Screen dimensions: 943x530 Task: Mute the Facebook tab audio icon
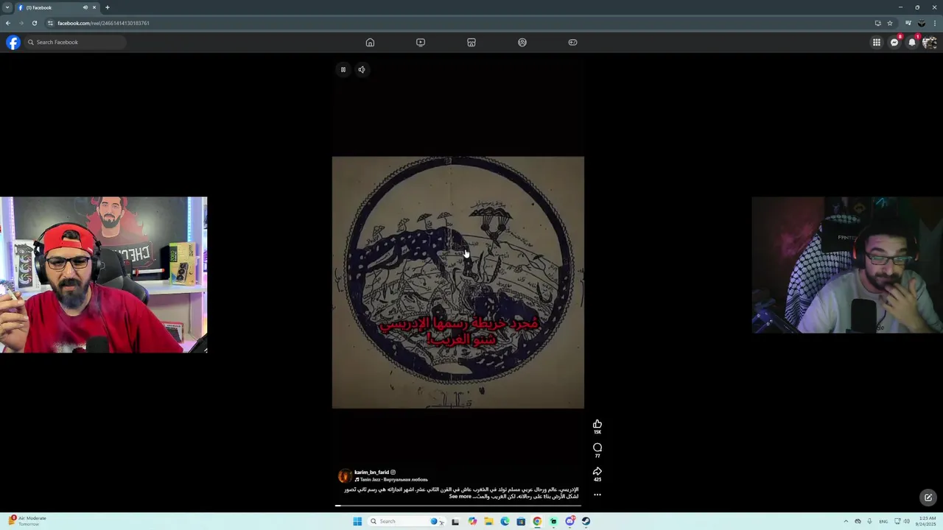click(85, 7)
